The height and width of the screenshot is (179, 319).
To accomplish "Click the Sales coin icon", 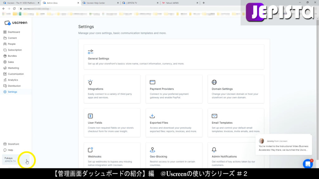I will click(x=5, y=62).
